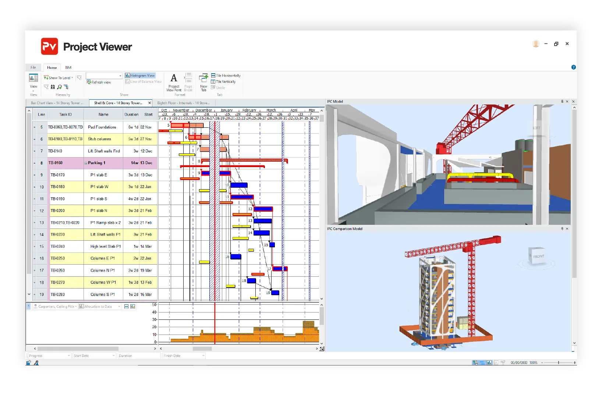Viewport: 602px width, 396px height.
Task: Click the bottom-left status bar second icon
Action: (x=36, y=363)
